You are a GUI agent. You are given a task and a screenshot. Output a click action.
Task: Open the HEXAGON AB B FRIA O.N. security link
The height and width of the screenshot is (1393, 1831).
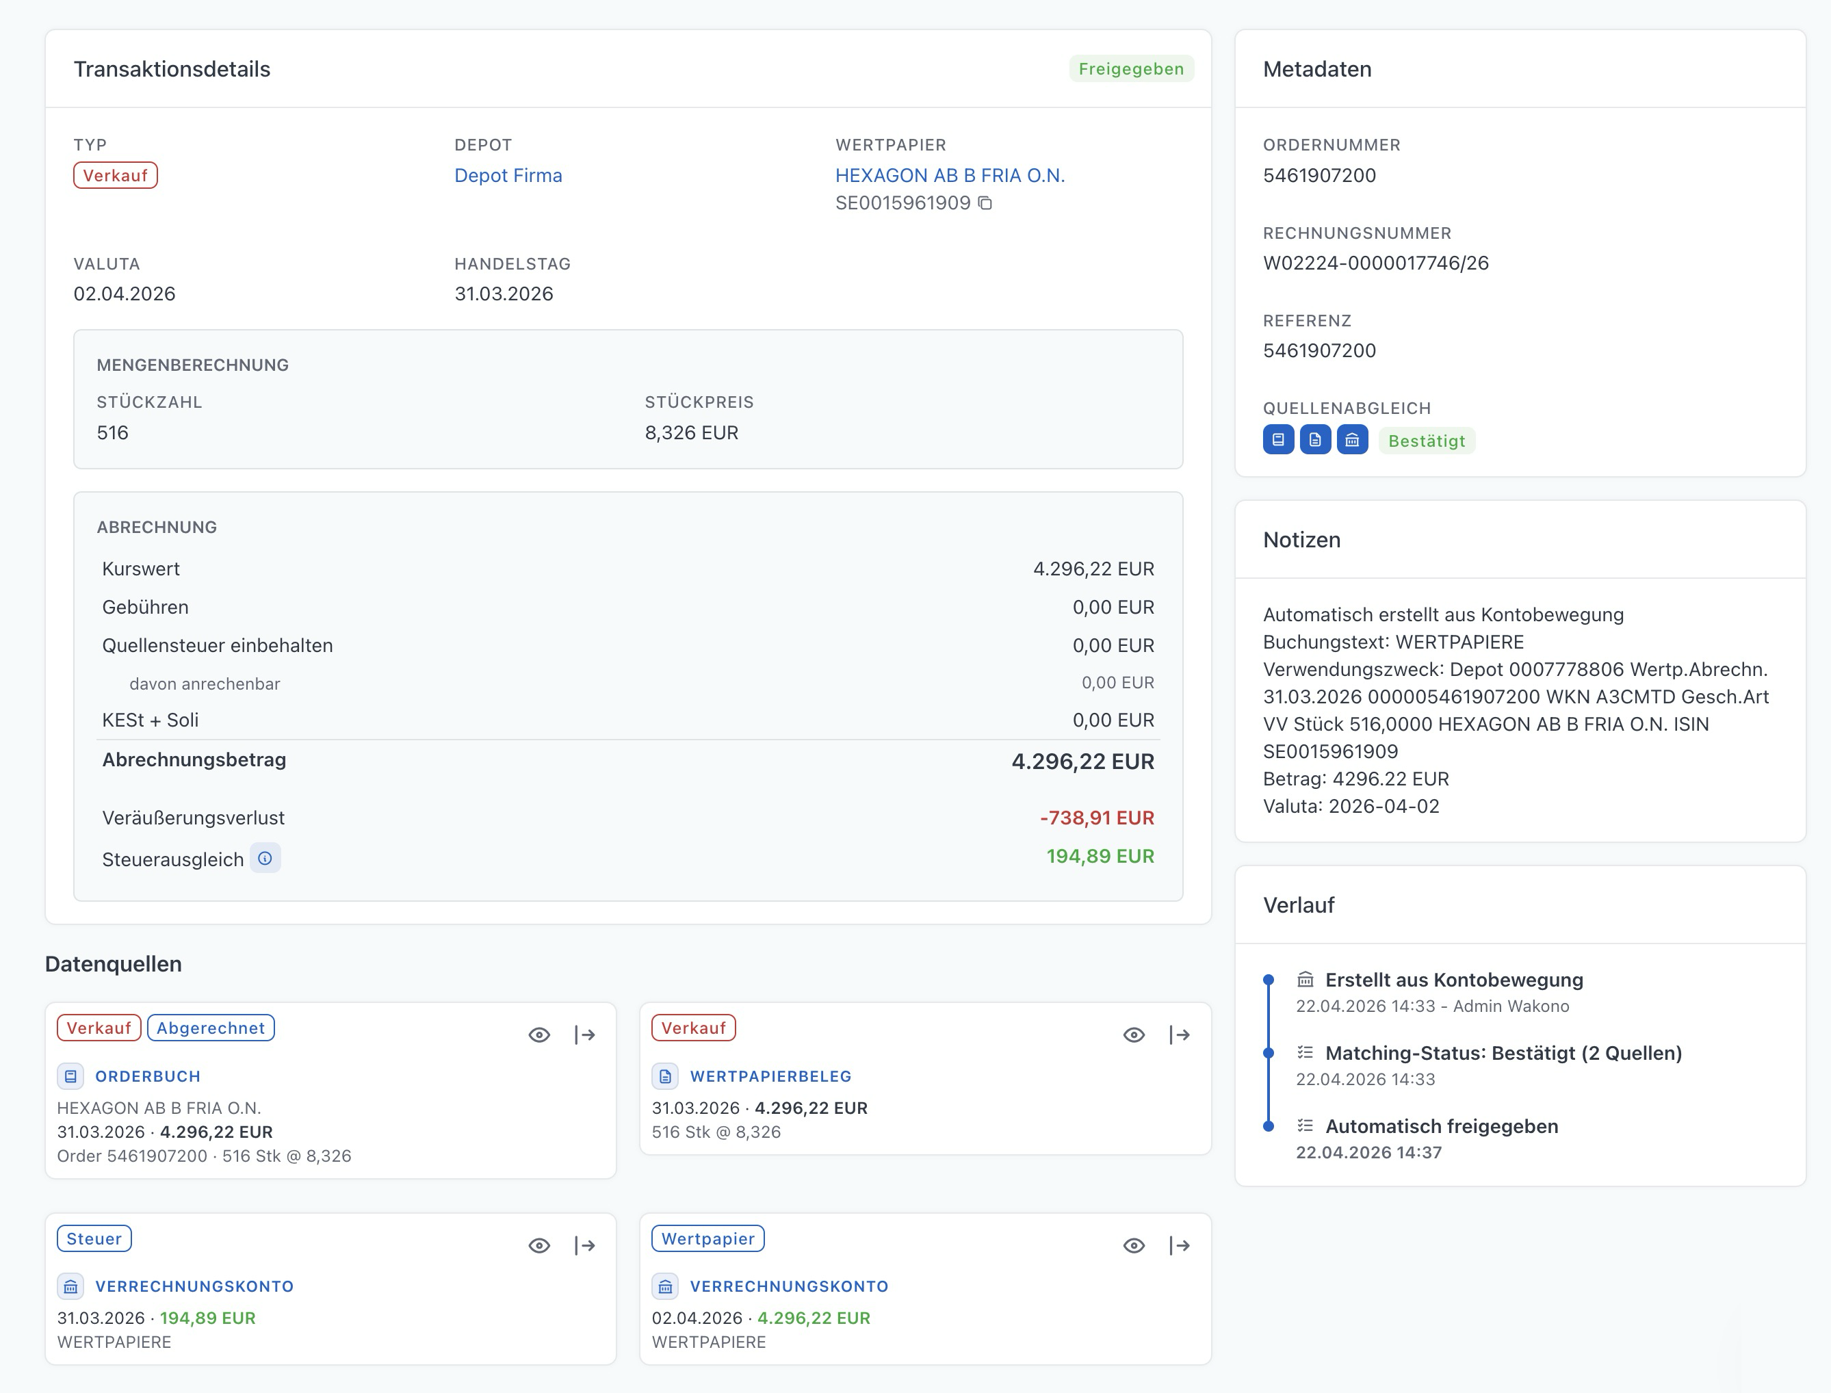tap(950, 175)
